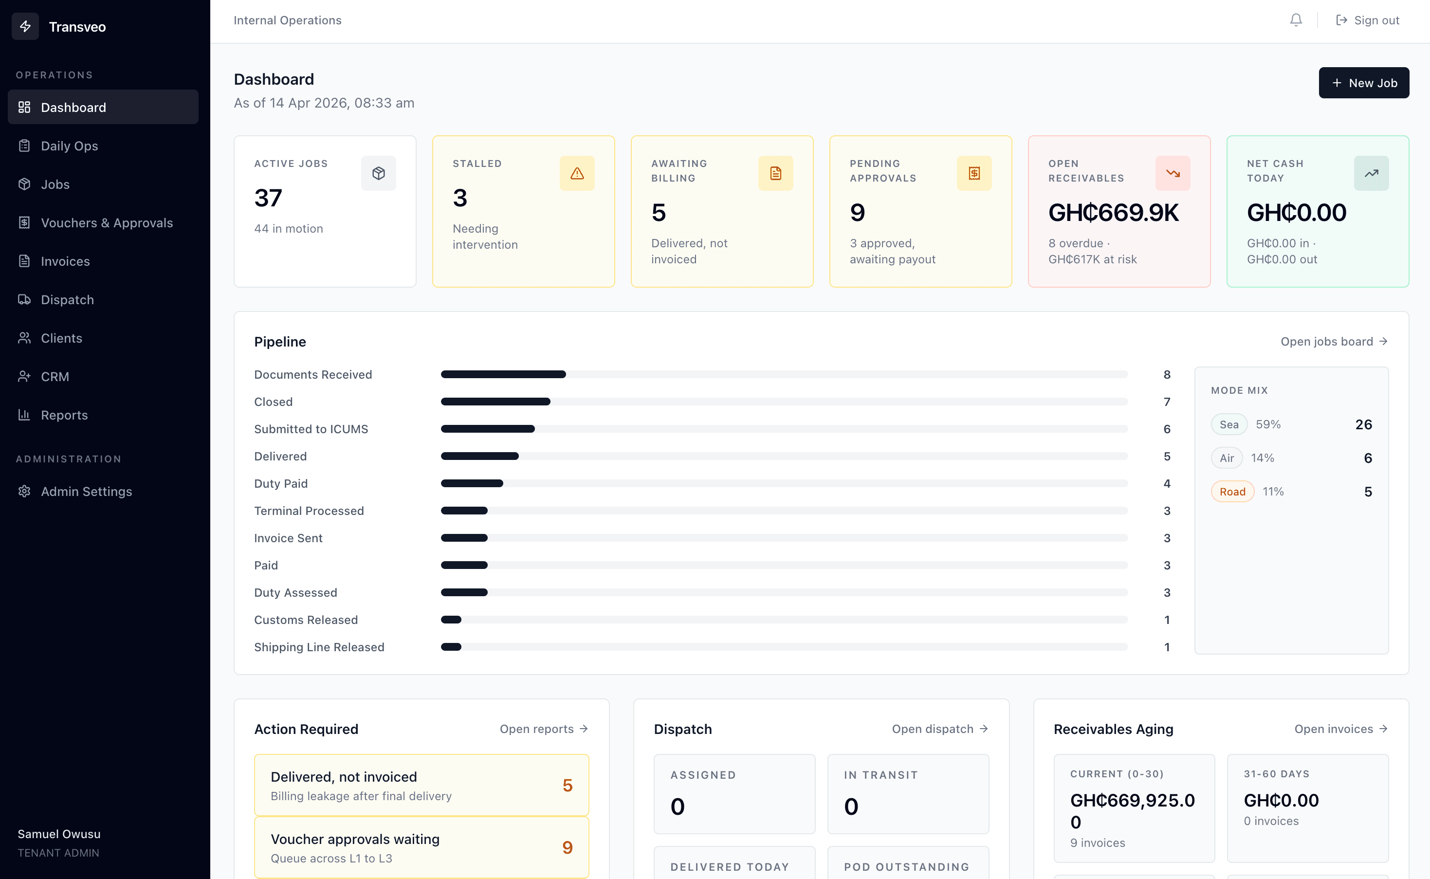Click the Active Jobs box icon
The width and height of the screenshot is (1430, 879).
point(378,173)
